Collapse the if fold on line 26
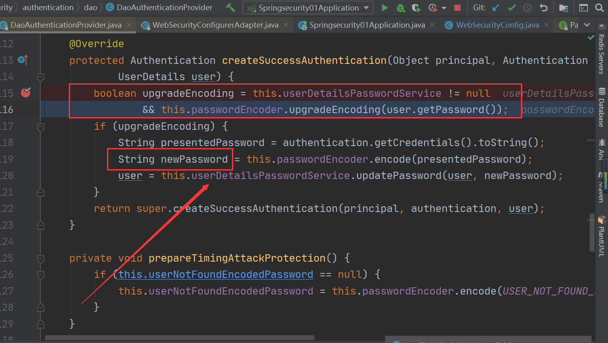The width and height of the screenshot is (608, 343). click(41, 275)
